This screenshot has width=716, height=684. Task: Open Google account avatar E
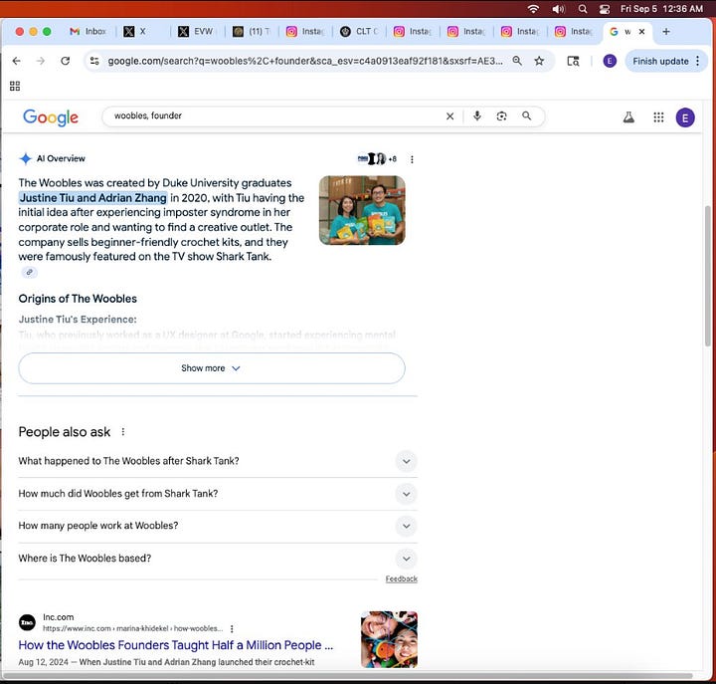click(685, 117)
